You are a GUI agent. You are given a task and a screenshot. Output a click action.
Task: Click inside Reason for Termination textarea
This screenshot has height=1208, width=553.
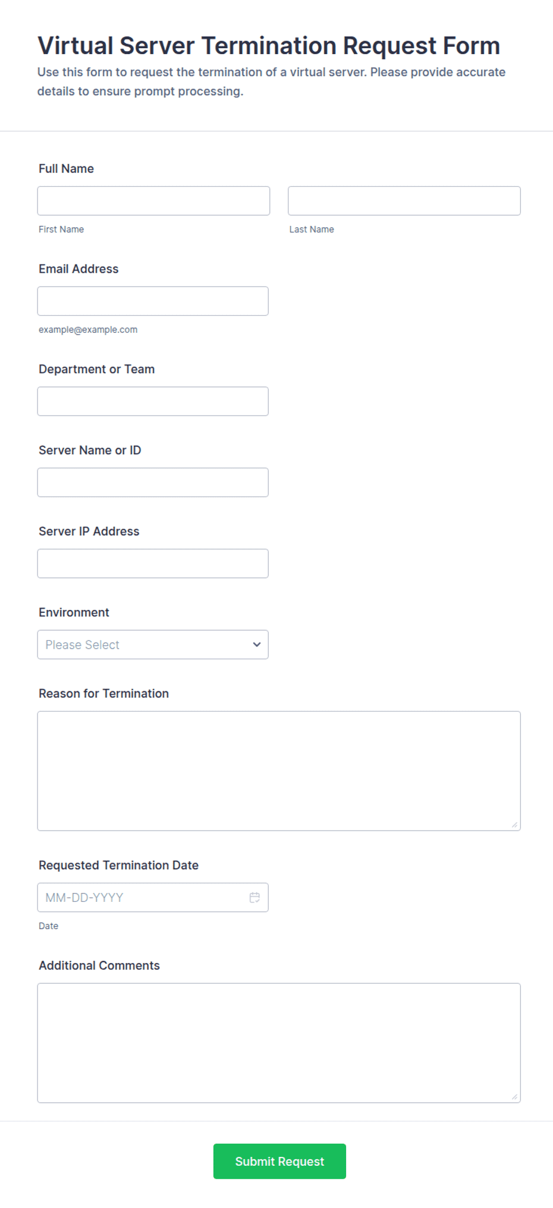coord(279,771)
